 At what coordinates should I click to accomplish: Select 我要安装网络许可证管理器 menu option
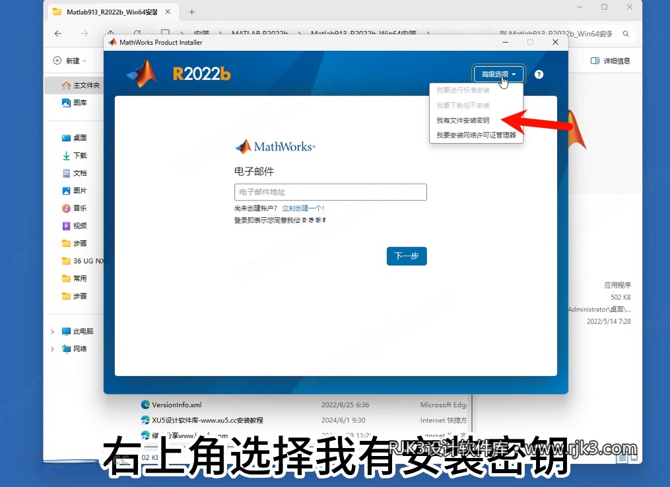pyautogui.click(x=476, y=135)
